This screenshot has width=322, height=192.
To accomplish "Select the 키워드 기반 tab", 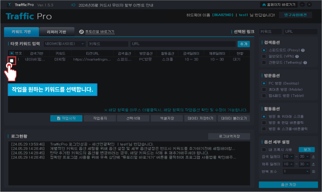I will pos(21,32).
